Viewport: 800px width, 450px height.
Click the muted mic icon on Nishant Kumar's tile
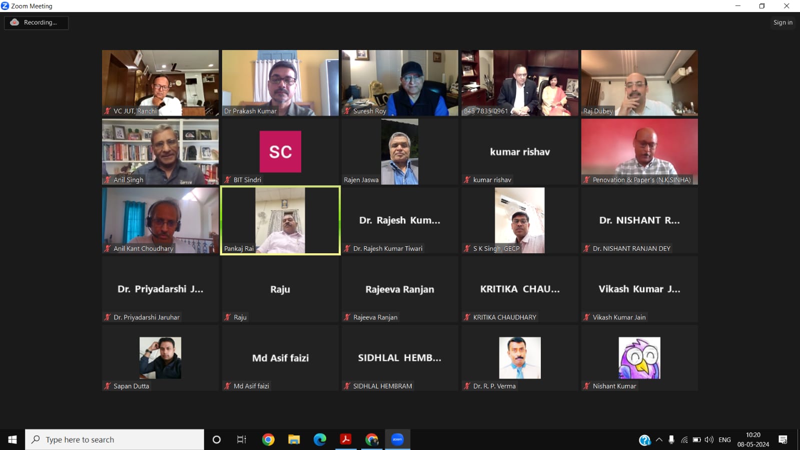pos(586,386)
